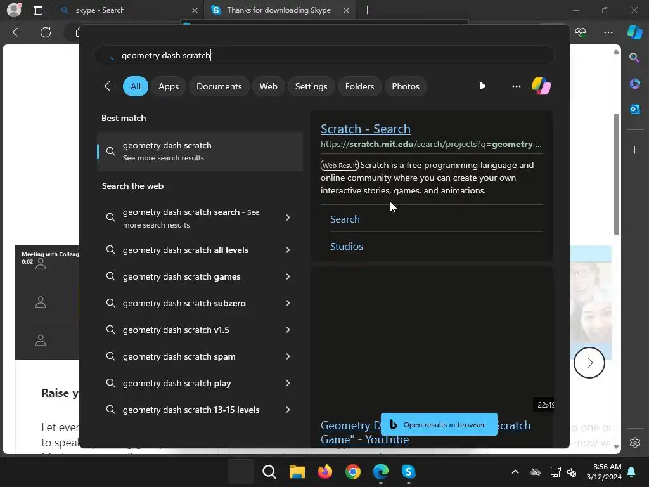Expand 'geometry dash scratch all levels' arrow
The image size is (649, 487).
[288, 250]
